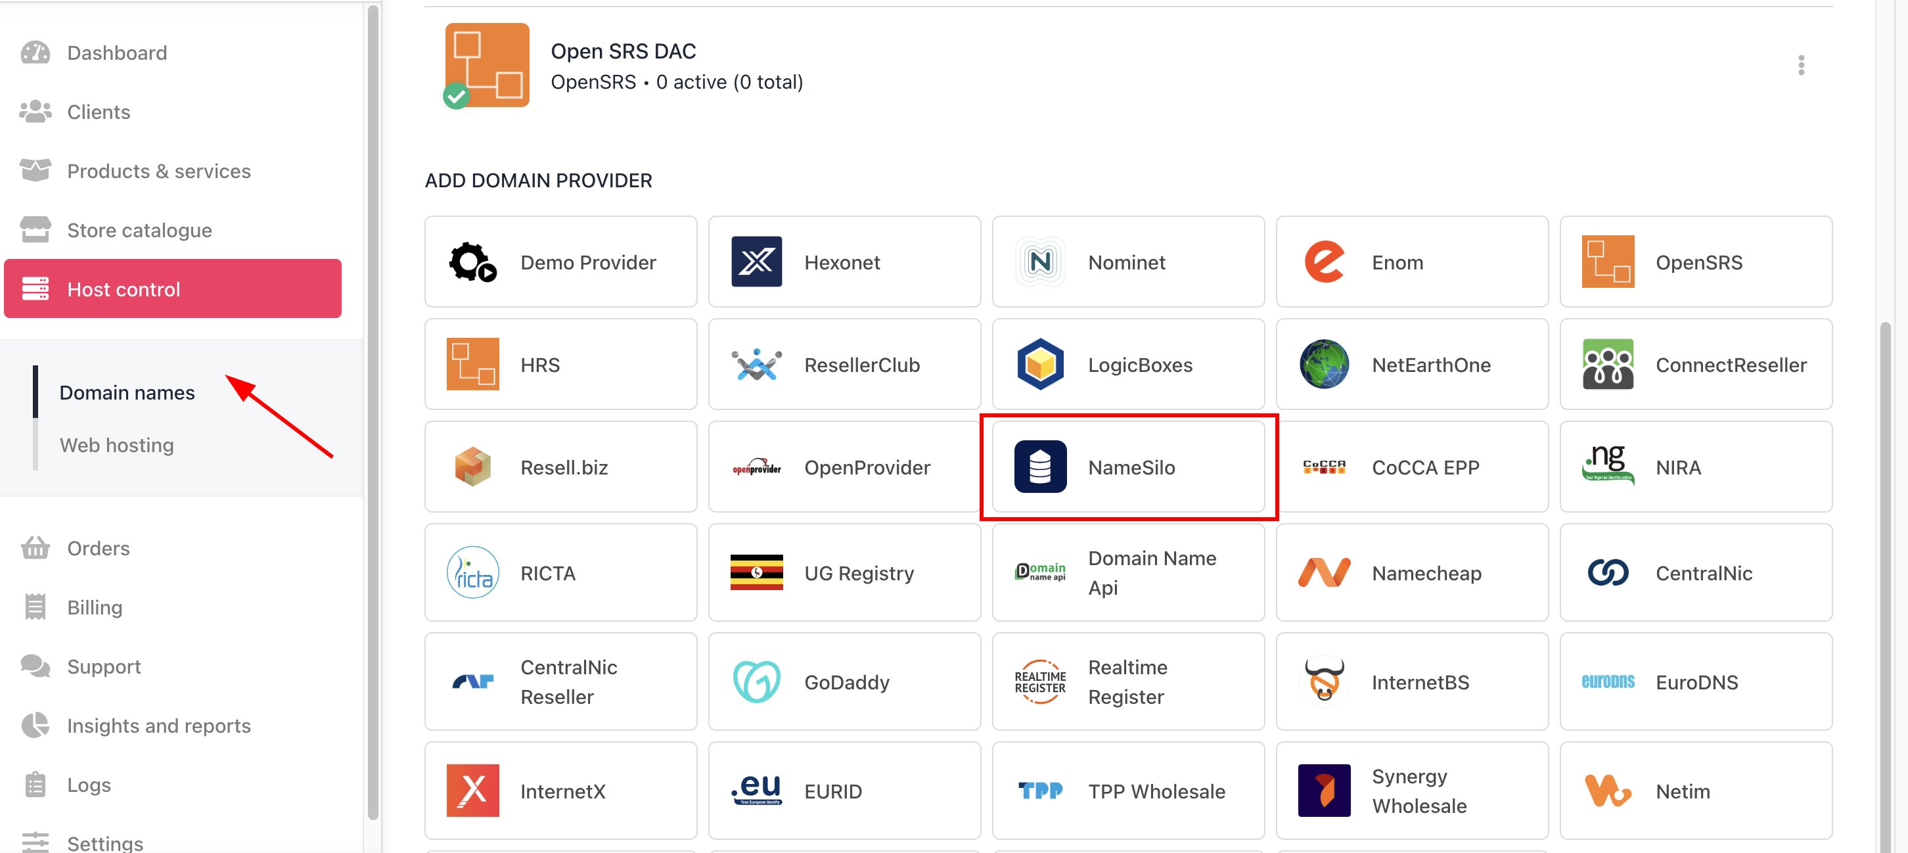Add CoCCA EPP domain provider
This screenshot has width=1908, height=853.
[x=1412, y=467]
